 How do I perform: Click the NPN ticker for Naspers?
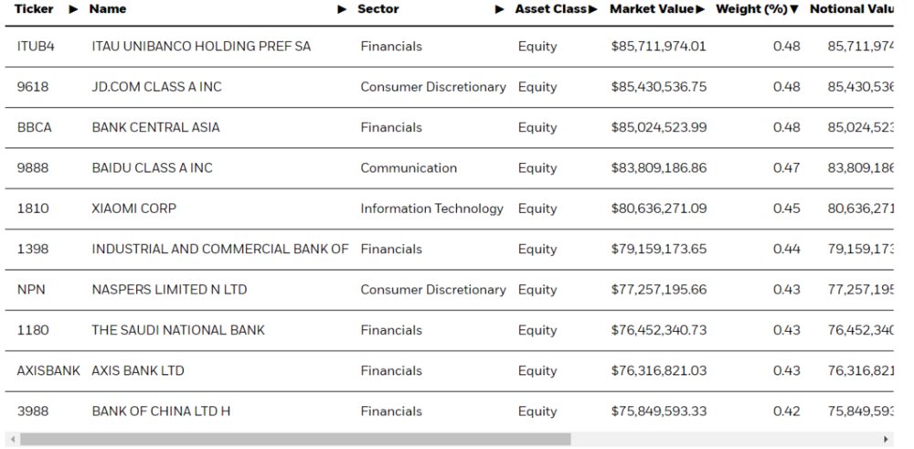click(x=31, y=290)
